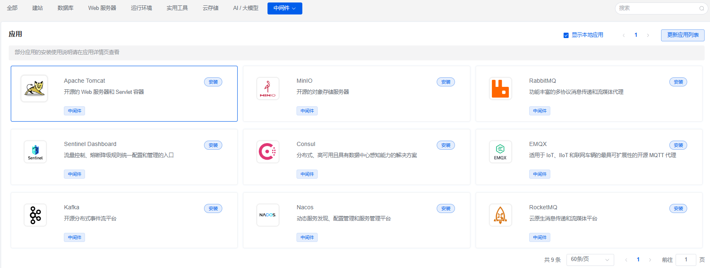Install Sentinel Dashboard with 安装 button
Image resolution: width=710 pixels, height=268 pixels.
click(213, 145)
